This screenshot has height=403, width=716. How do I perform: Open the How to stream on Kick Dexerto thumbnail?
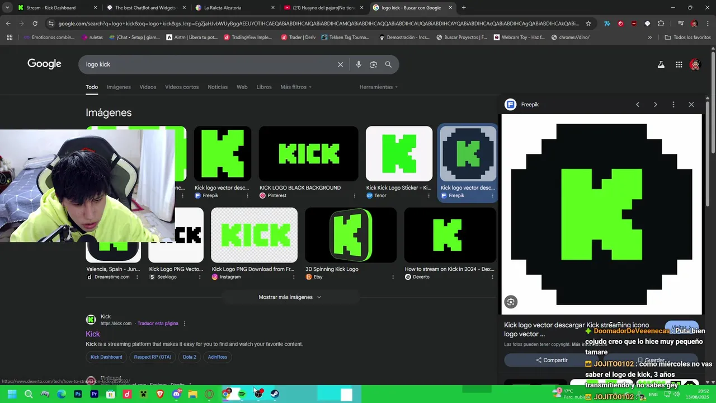[x=450, y=235]
